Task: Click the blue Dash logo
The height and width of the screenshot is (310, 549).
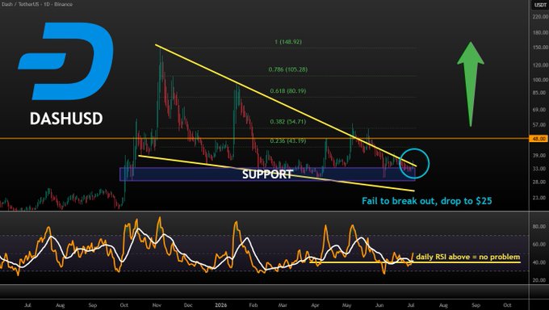Action: point(66,61)
